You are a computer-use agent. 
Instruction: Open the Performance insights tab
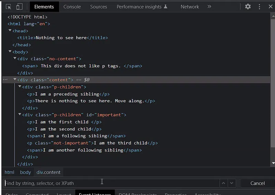142,7
